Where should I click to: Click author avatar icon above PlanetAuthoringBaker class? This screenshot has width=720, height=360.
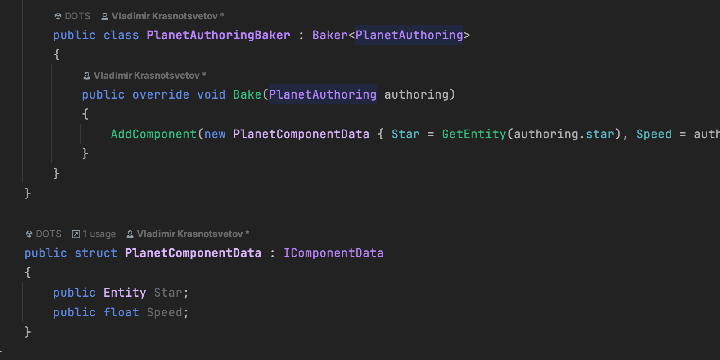(x=105, y=16)
